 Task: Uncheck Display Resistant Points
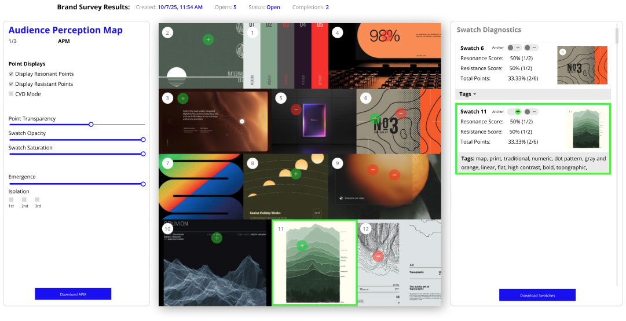[11, 84]
